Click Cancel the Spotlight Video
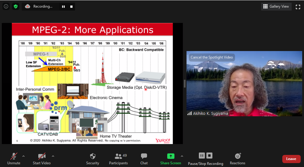 pyautogui.click(x=212, y=57)
